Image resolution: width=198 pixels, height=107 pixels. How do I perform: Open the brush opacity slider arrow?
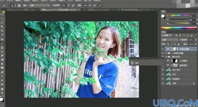69,5
